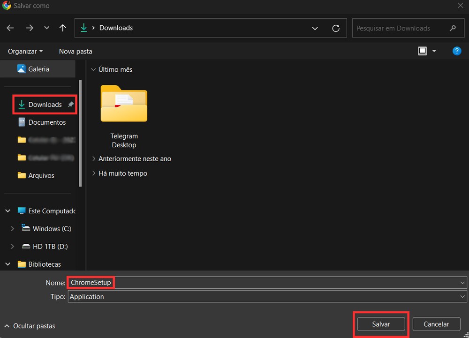Image resolution: width=469 pixels, height=338 pixels.
Task: Click Ocultar pastas to hide folders
Action: 30,326
